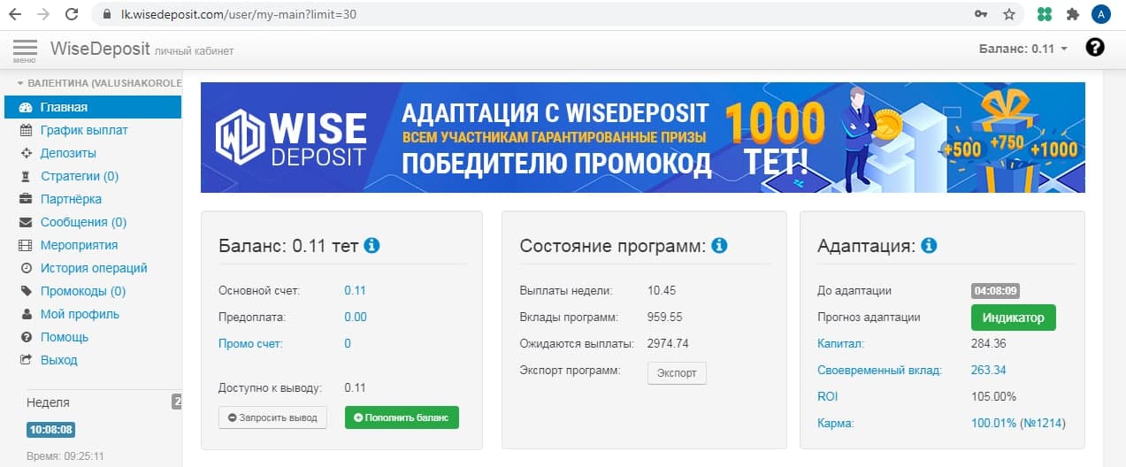The image size is (1126, 467).
Task: Go to Депозиты in the sidebar
Action: 67,153
